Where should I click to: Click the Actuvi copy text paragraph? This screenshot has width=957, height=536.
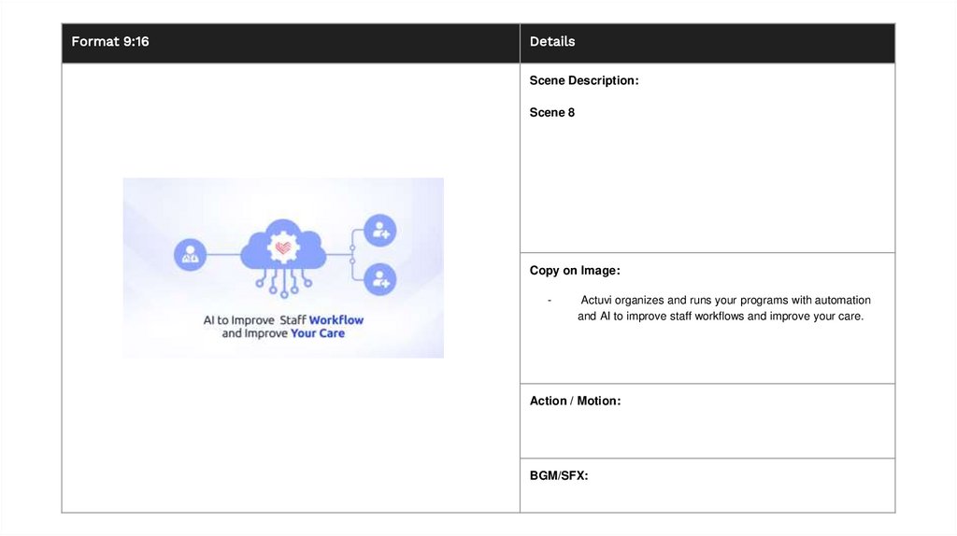click(721, 308)
